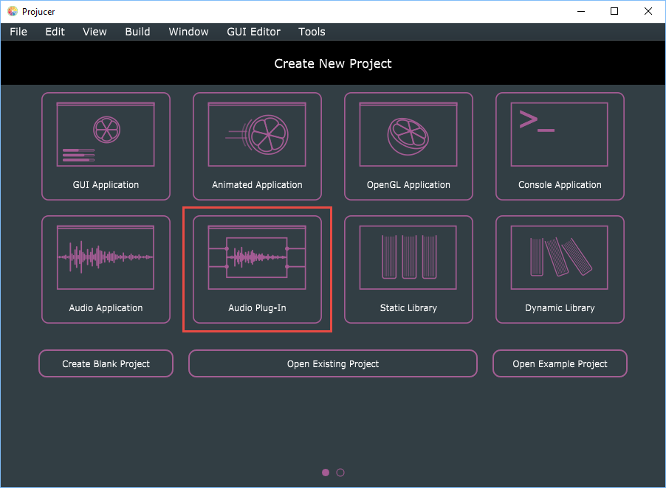Expand the View menu

pyautogui.click(x=95, y=32)
